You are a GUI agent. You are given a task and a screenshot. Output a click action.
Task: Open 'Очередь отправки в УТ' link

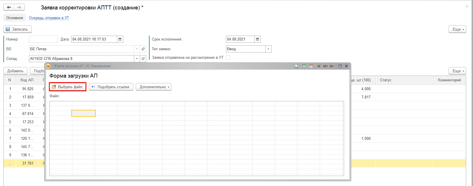coord(49,18)
